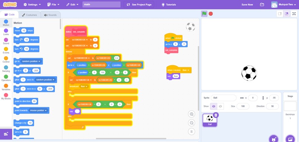
Task: Click the sprite Size field
Action: click(243, 106)
